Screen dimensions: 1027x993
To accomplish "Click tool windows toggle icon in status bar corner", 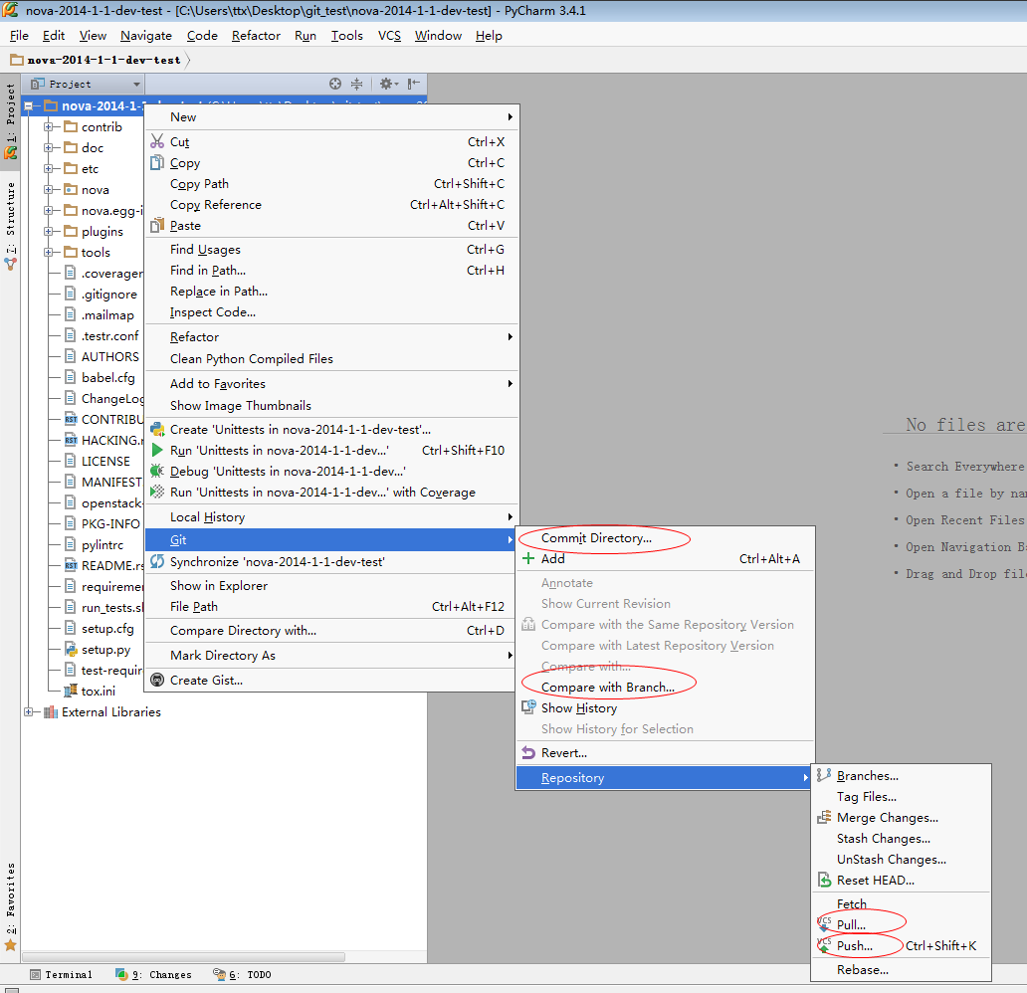I will tap(11, 990).
